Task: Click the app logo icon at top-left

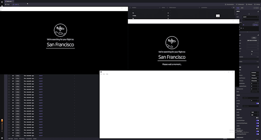Action: tap(2, 2)
